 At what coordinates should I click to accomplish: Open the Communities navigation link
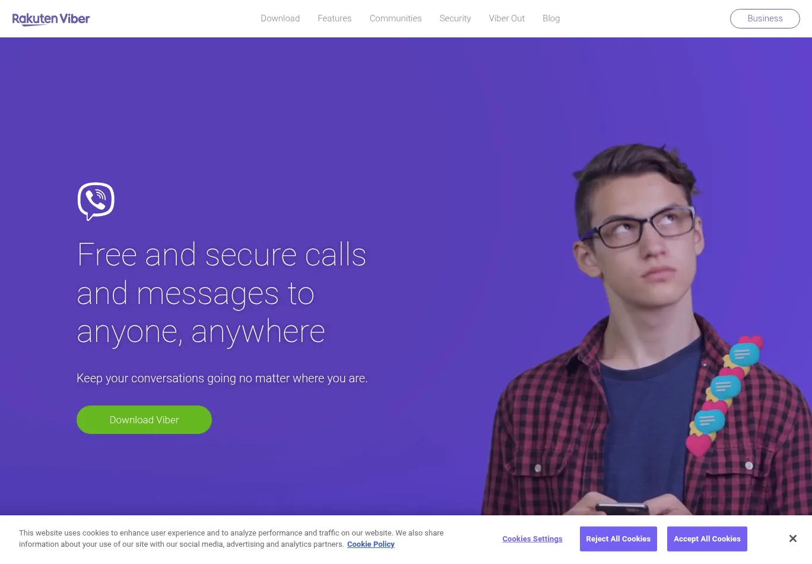tap(395, 18)
